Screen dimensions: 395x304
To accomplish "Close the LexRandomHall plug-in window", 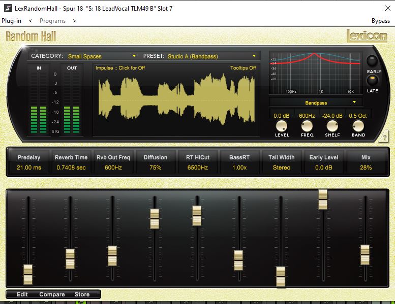I will click(x=388, y=8).
